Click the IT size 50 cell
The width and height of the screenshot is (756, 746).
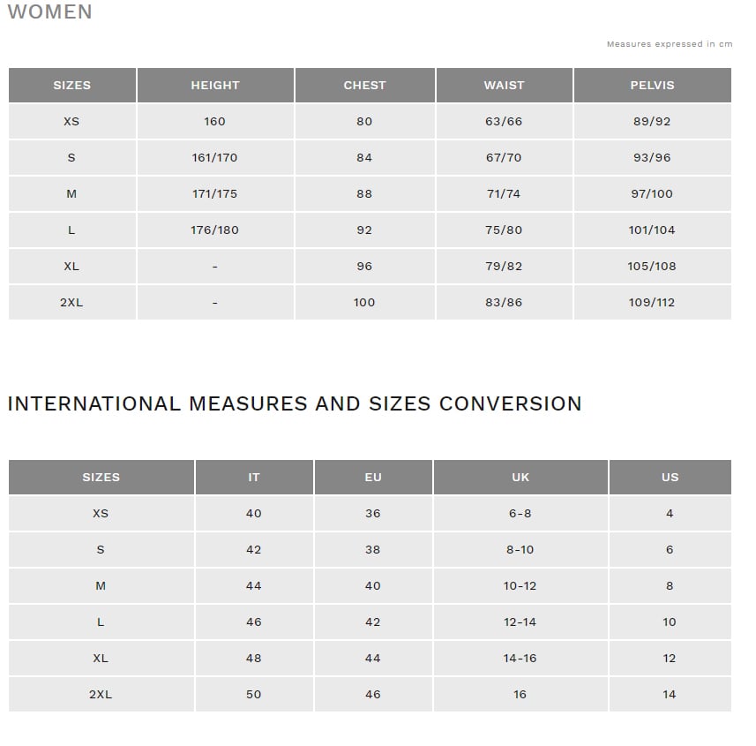point(254,695)
